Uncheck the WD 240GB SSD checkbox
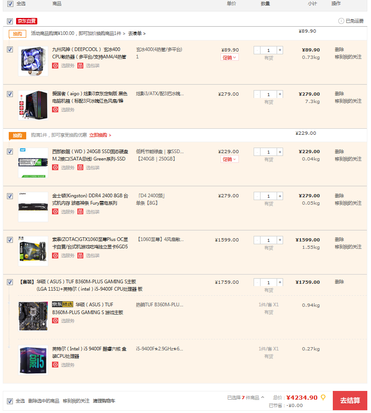Viewport: 371px width, 413px height. 10,151
